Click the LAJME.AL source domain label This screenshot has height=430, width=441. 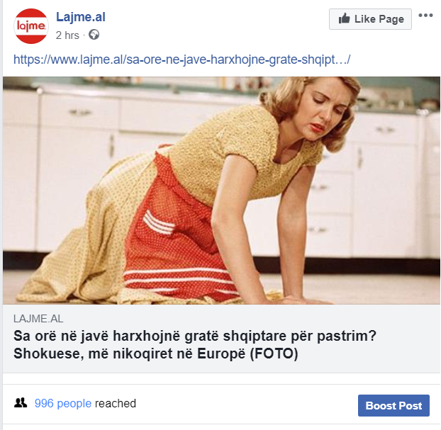38,319
